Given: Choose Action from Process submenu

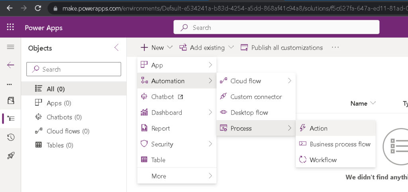Looking at the screenshot, I should (x=335, y=128).
